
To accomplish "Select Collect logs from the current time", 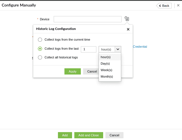I will [40, 40].
